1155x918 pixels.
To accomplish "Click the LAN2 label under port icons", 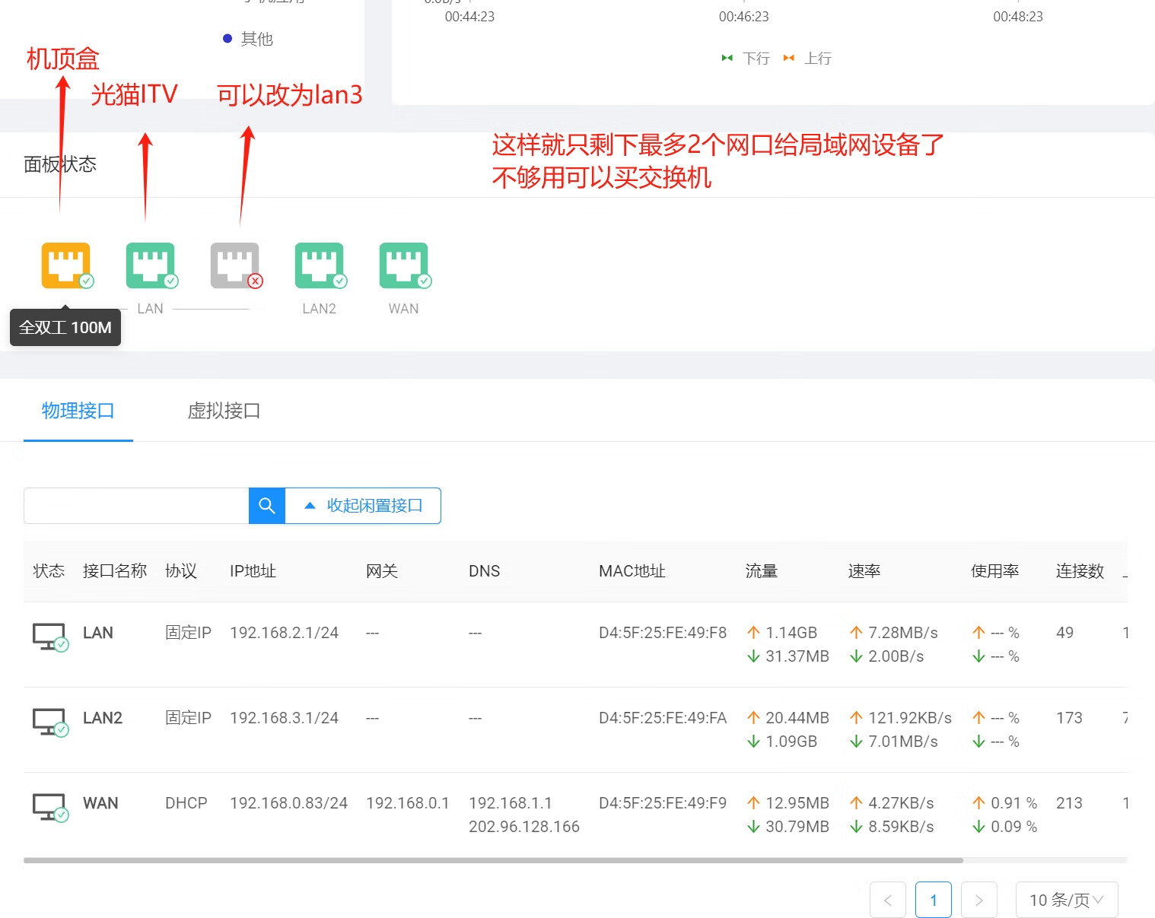I will tap(320, 309).
